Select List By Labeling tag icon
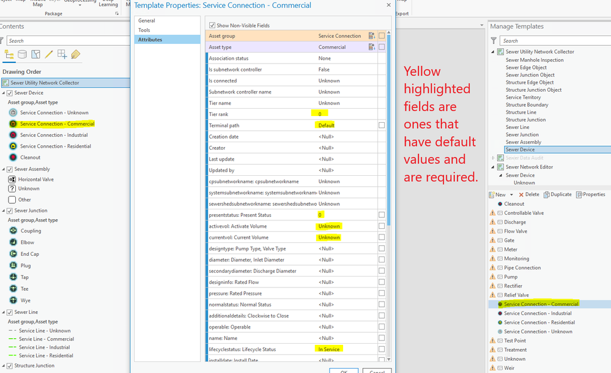This screenshot has height=373, width=611. point(76,54)
